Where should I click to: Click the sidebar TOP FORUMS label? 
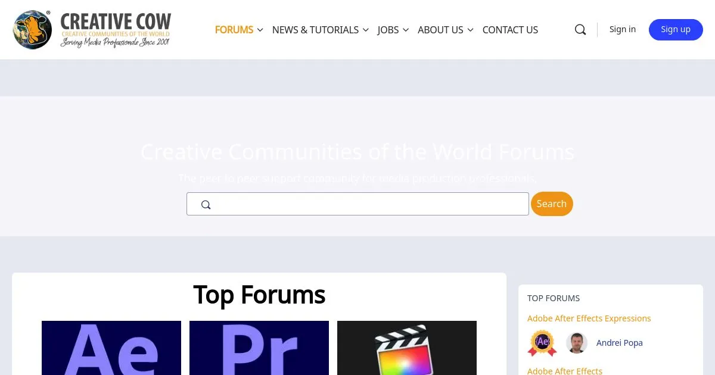point(554,298)
